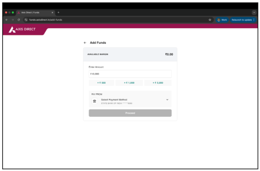
Task: Open the tab search dropdown arrow
Action: click(x=254, y=12)
